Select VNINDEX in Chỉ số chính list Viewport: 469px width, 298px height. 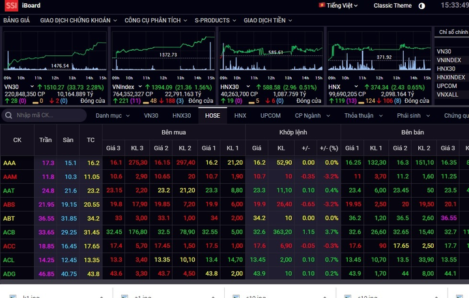pos(449,60)
